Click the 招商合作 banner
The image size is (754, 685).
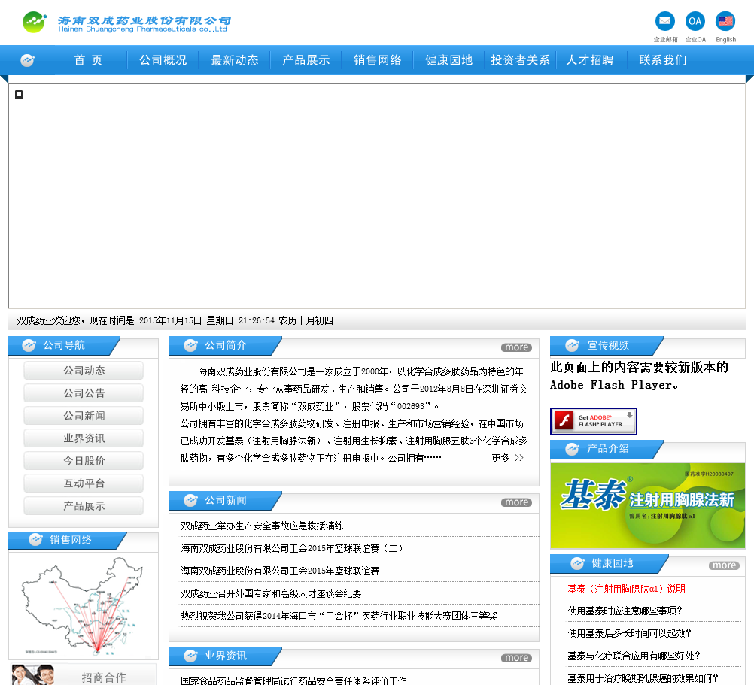click(83, 675)
